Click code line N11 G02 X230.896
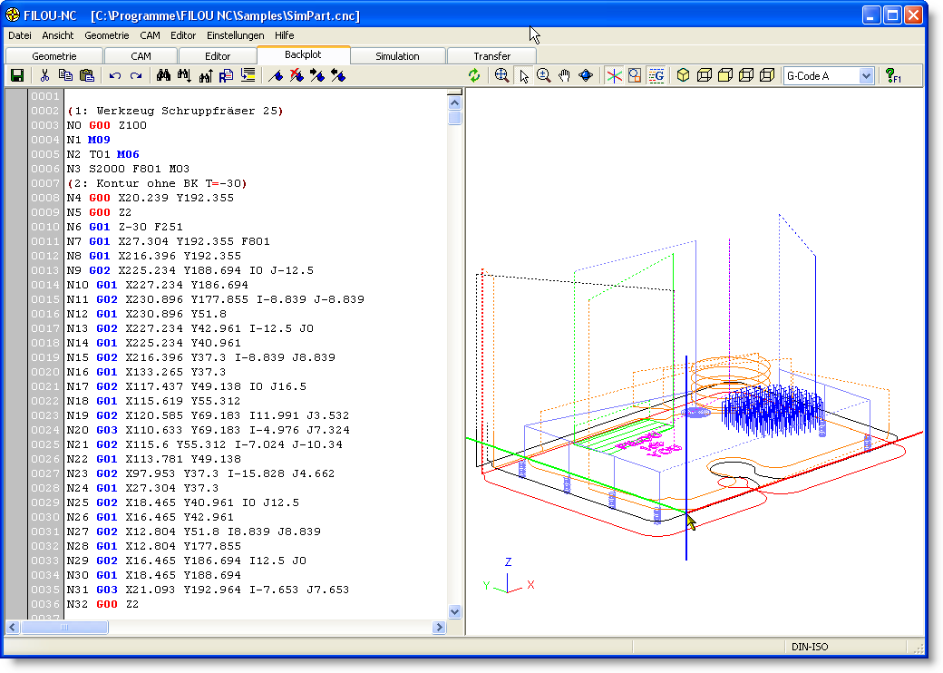The width and height of the screenshot is (943, 673). click(216, 299)
